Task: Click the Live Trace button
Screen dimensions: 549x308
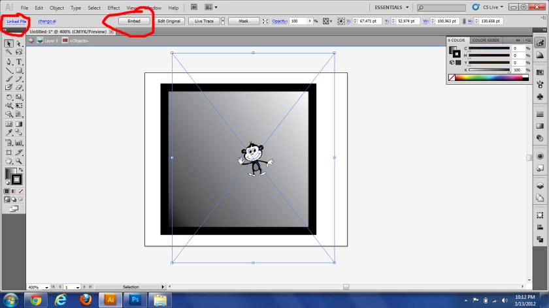Action: [204, 21]
